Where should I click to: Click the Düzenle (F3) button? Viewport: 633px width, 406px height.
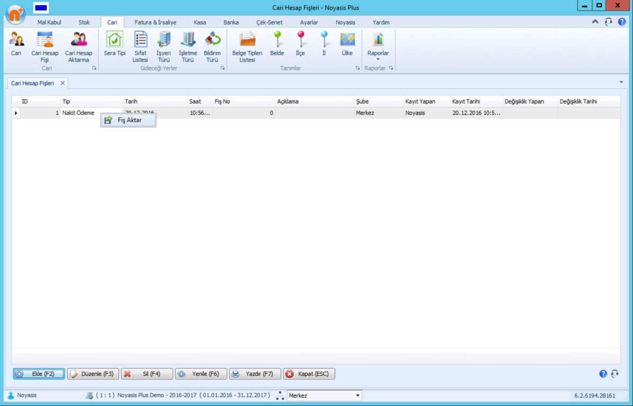93,374
